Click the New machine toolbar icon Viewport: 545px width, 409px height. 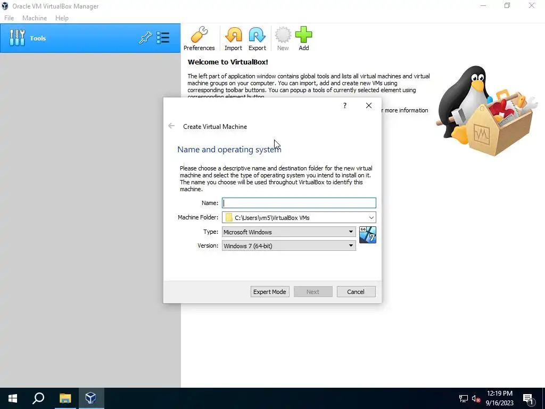pos(283,38)
